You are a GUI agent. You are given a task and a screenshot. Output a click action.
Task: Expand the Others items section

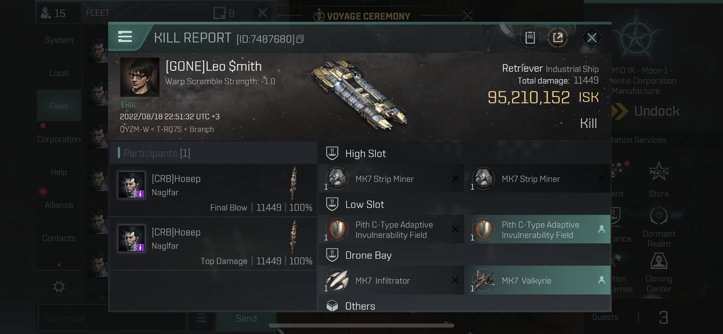coord(360,306)
